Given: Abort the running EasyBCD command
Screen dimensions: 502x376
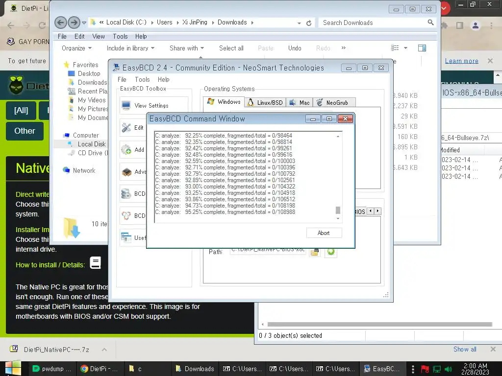Looking at the screenshot, I should point(324,233).
